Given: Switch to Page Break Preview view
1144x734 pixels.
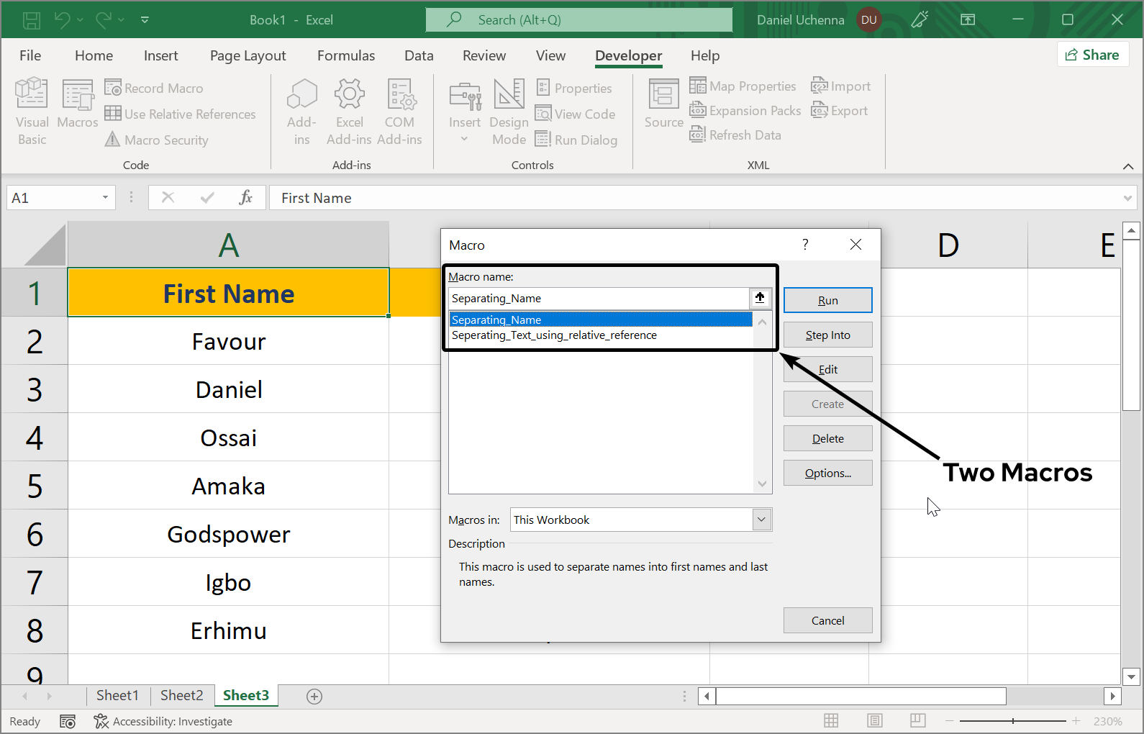Looking at the screenshot, I should [x=917, y=720].
